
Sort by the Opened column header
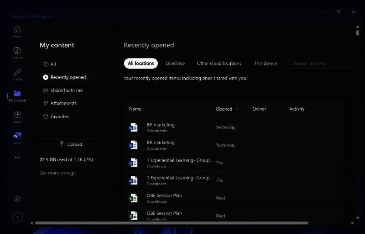coord(224,109)
